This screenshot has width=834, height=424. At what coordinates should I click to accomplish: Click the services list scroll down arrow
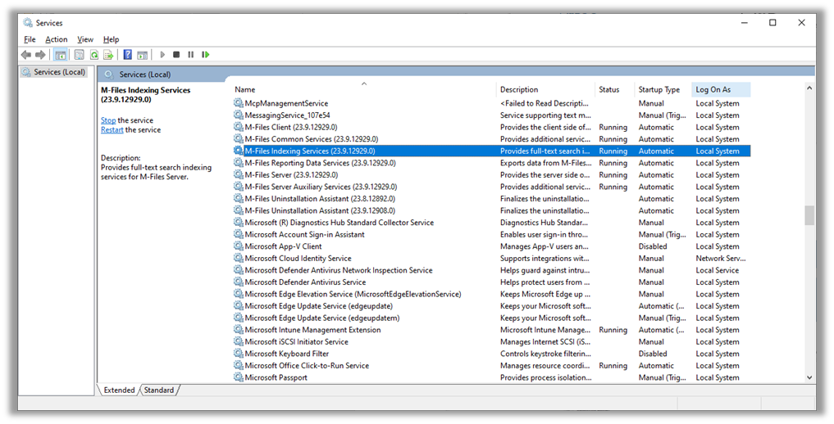[809, 377]
